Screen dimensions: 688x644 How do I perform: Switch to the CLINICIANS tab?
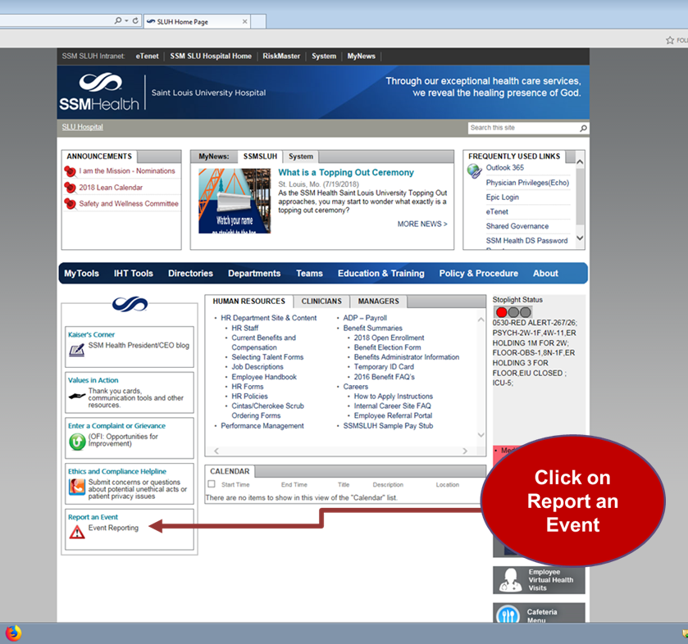tap(321, 302)
